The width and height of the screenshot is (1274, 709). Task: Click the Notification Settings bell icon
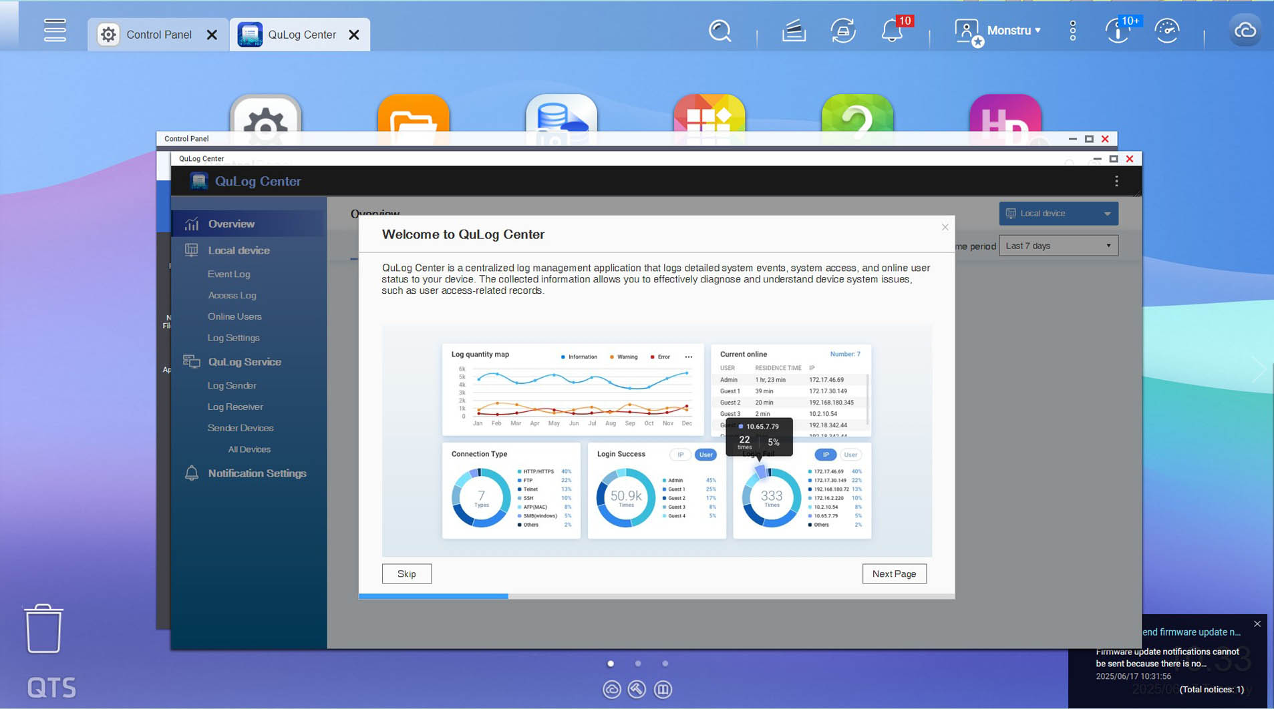click(192, 473)
